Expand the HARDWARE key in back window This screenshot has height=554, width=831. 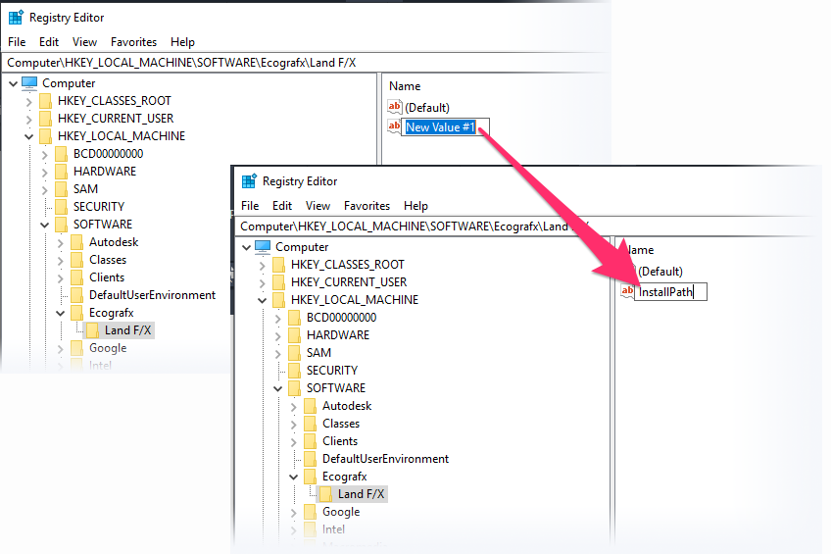coord(44,172)
